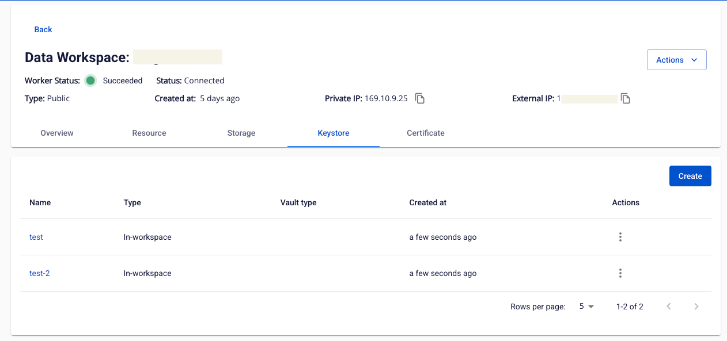727x341 pixels.
Task: Open actions menu for test row
Action: coord(620,237)
